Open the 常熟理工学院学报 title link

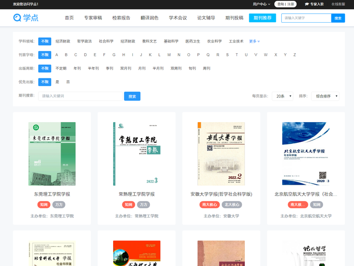[137, 194]
